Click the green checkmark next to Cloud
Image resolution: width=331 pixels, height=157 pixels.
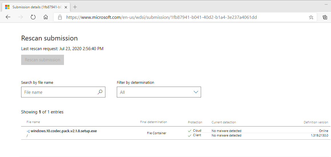coord(190,131)
